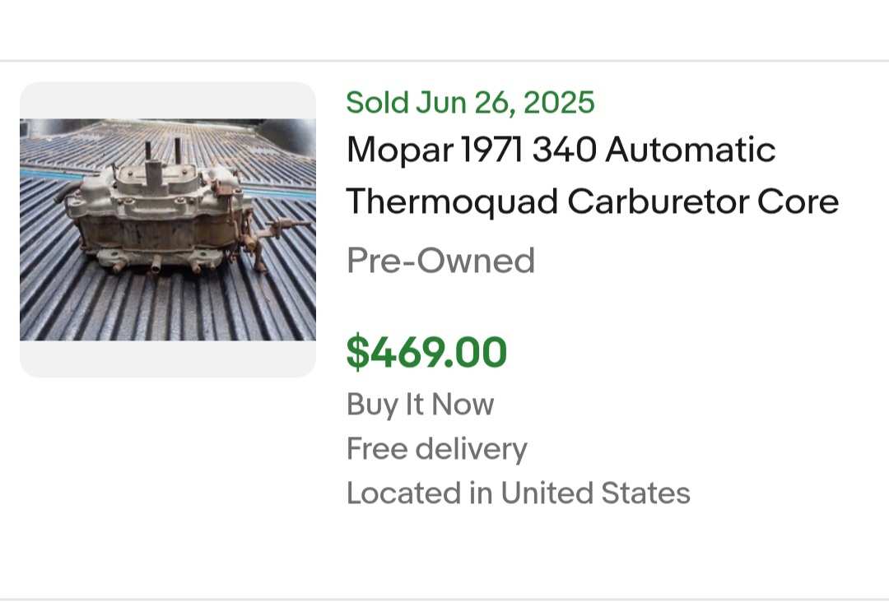Screen dimensions: 889x602
Task: Open the carburetor listing thumbnail photo
Action: click(168, 229)
